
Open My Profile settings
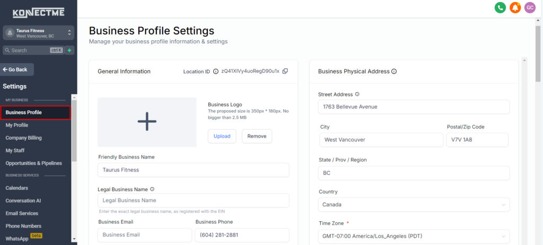click(17, 125)
